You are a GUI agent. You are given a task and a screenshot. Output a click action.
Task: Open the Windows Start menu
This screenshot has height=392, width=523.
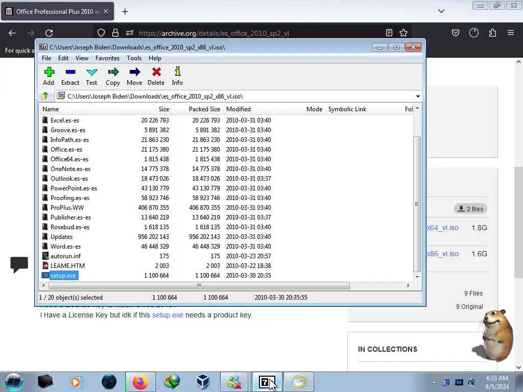tap(14, 382)
